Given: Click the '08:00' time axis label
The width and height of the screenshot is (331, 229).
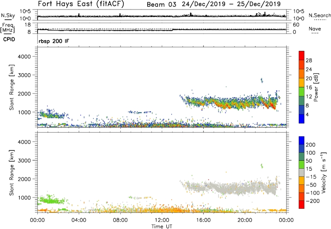Looking at the screenshot, I should [120, 220].
